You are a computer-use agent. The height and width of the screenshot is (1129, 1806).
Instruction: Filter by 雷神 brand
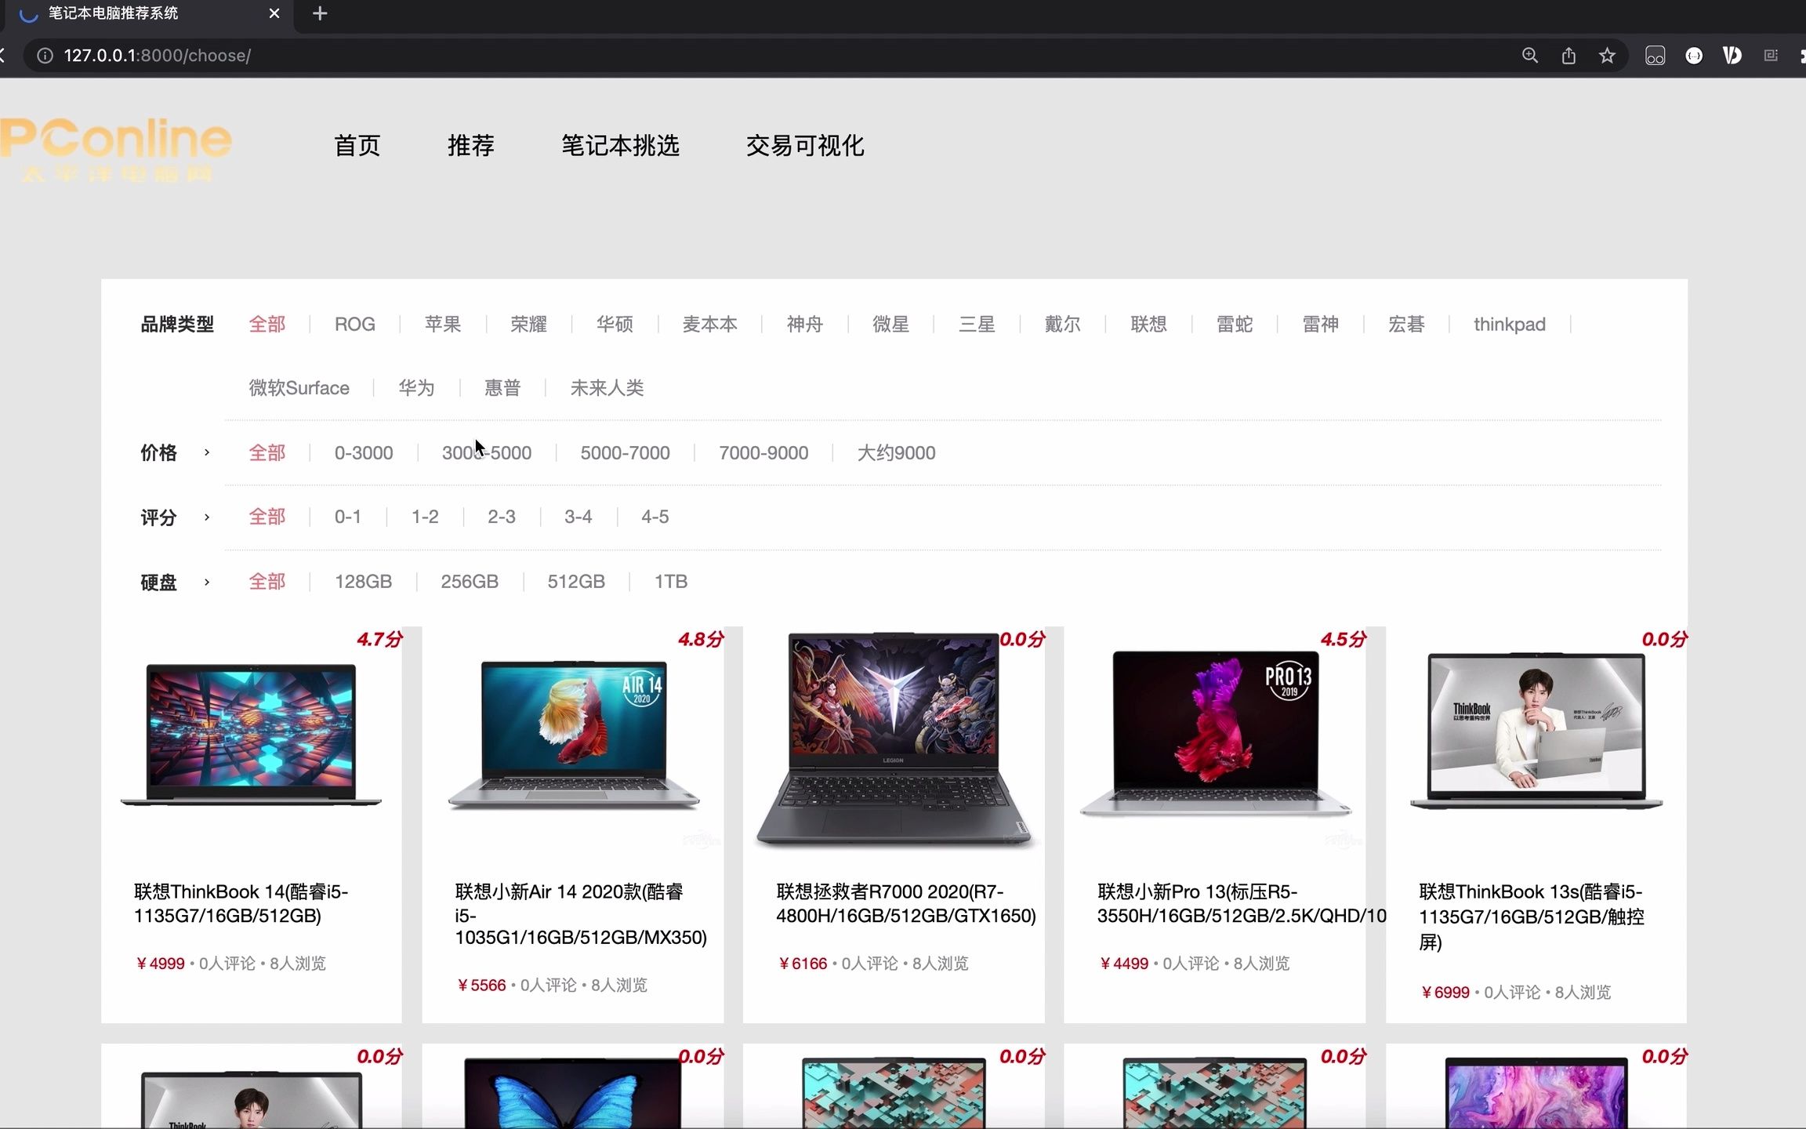pyautogui.click(x=1321, y=325)
